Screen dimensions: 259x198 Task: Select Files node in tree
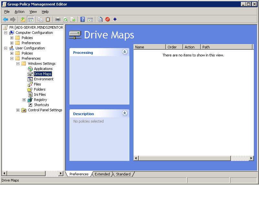click(37, 84)
